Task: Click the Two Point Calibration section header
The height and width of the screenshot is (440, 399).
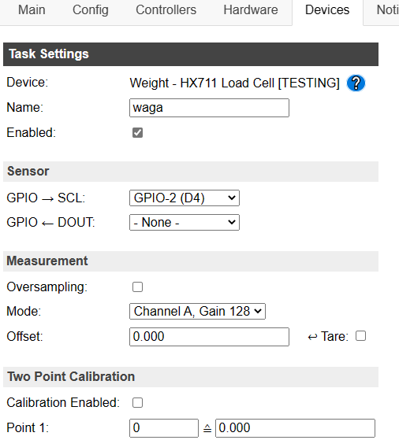Action: coord(191,377)
